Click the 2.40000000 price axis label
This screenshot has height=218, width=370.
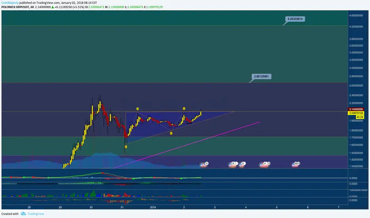[356, 96]
